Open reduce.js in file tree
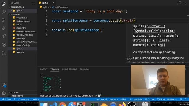Screen dimensions: 189x106 (22, 39)
